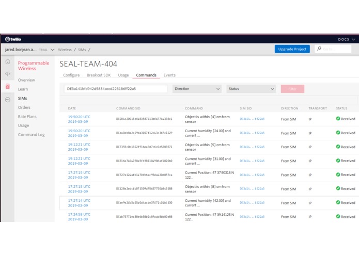Open the 17:27:15 UTC Object [8] cm command
Screen dimensions: 359x255
point(79,189)
